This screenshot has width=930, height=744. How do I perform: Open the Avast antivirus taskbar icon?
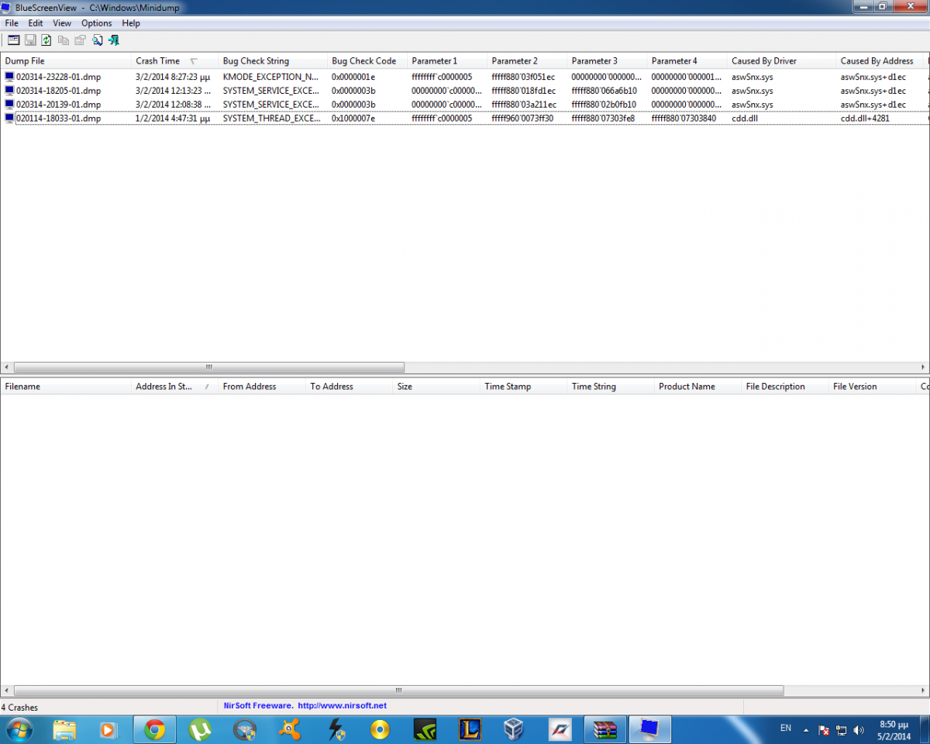[290, 729]
